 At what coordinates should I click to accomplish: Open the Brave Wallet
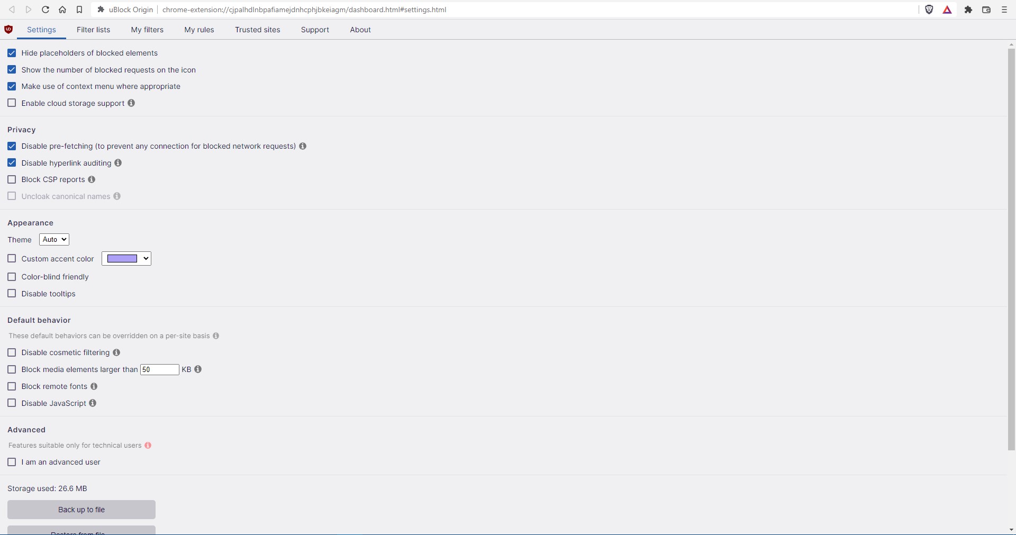pyautogui.click(x=986, y=10)
